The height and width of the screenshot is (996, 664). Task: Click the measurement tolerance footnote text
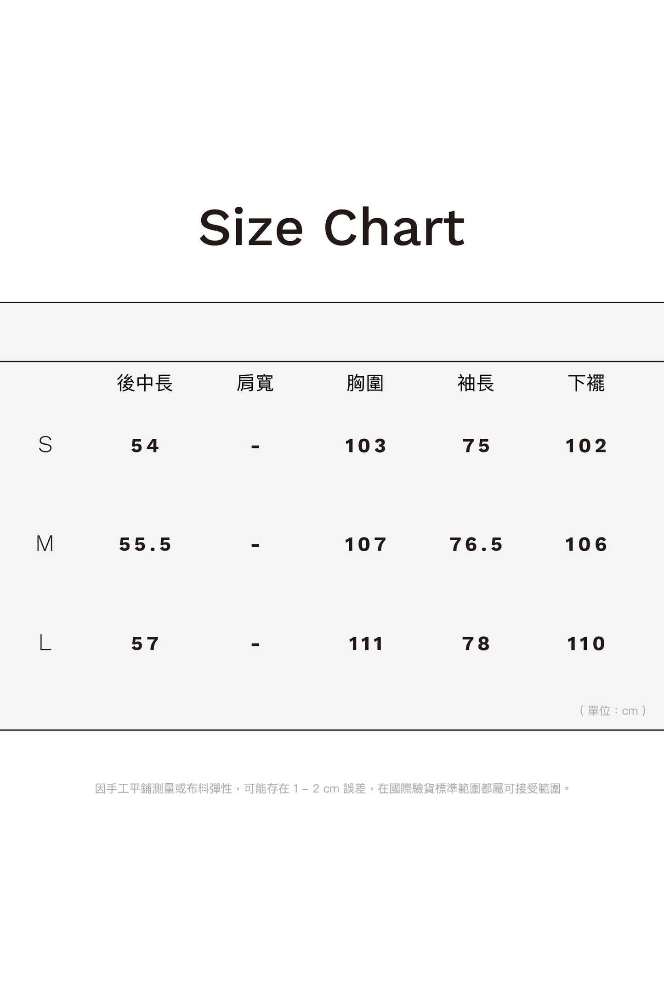pos(332,789)
